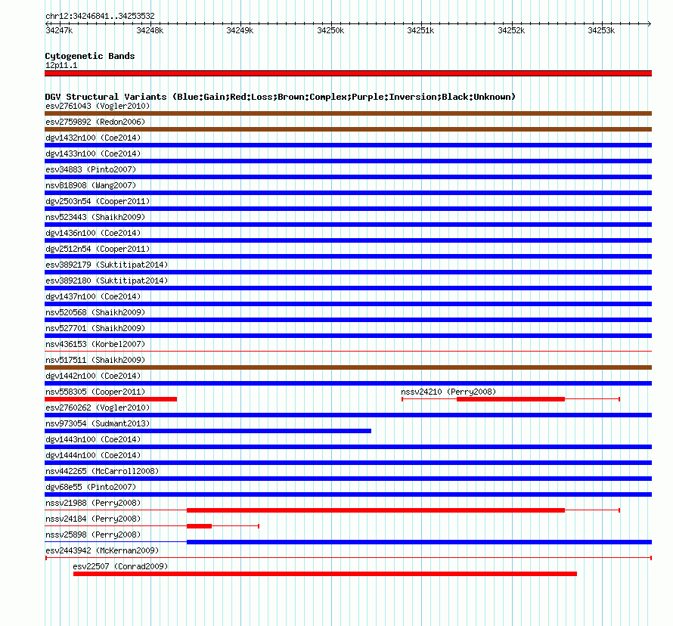The width and height of the screenshot is (673, 626).
Task: Click the 34252k ruler tick label
Action: (511, 30)
